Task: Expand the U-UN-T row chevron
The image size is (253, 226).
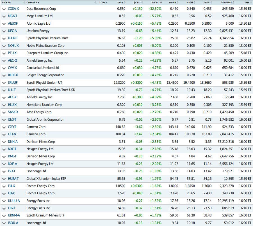Action: point(4,39)
